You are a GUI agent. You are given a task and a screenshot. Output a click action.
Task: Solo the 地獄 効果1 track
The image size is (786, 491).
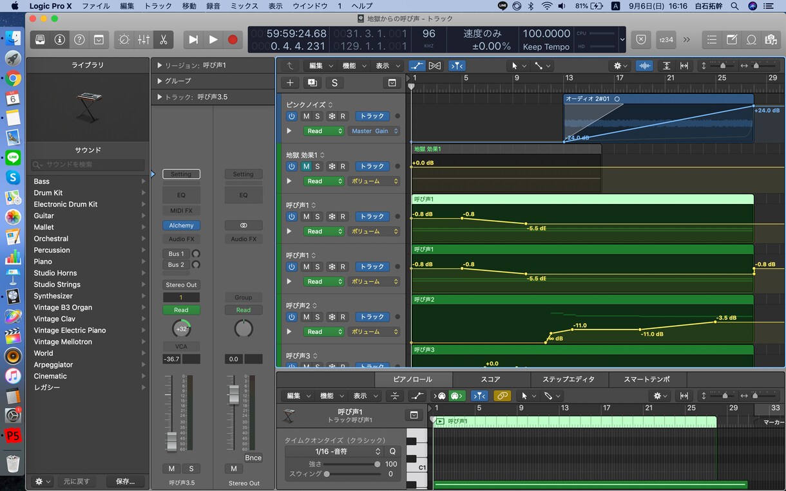pos(317,167)
